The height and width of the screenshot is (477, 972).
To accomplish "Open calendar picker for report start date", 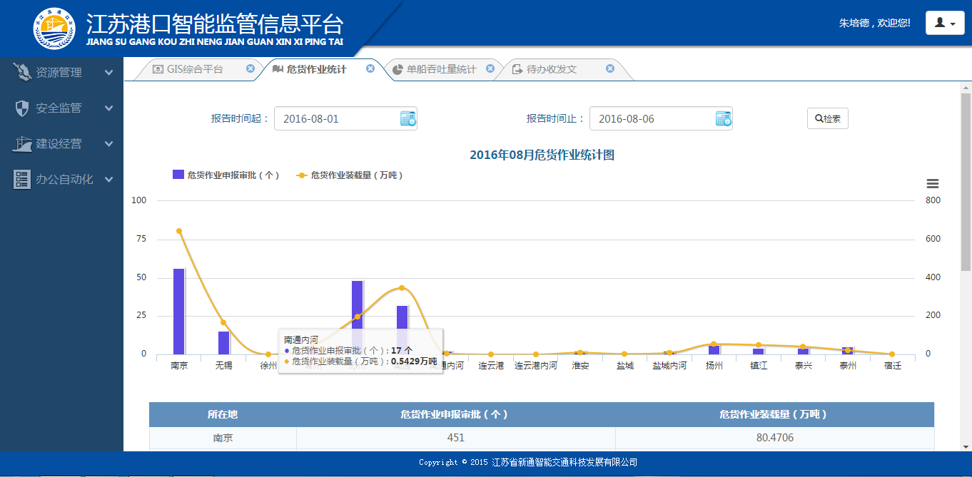I will [x=407, y=119].
